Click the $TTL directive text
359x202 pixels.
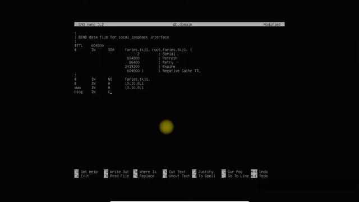coord(79,45)
